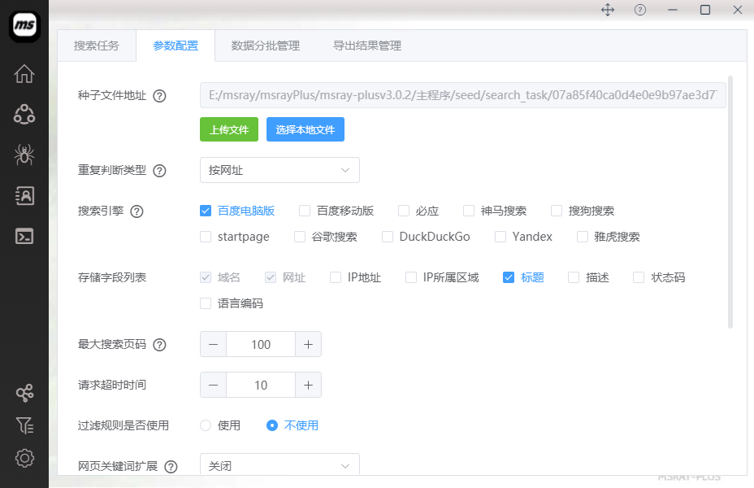Switch to the 搜索任务 tab

point(96,46)
